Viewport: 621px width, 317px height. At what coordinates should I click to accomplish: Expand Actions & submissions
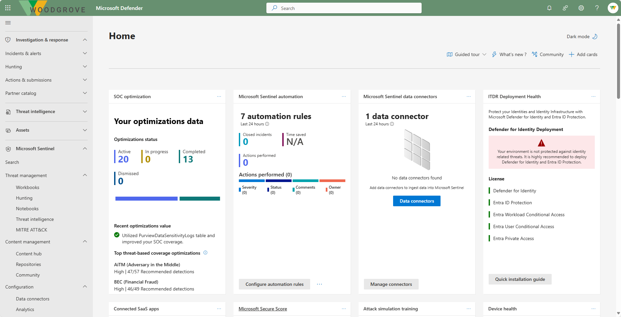[85, 80]
